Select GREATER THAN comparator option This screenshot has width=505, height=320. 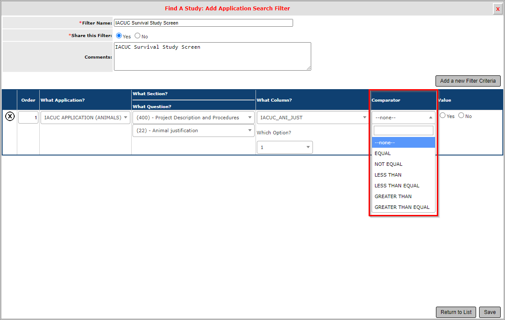[403, 196]
